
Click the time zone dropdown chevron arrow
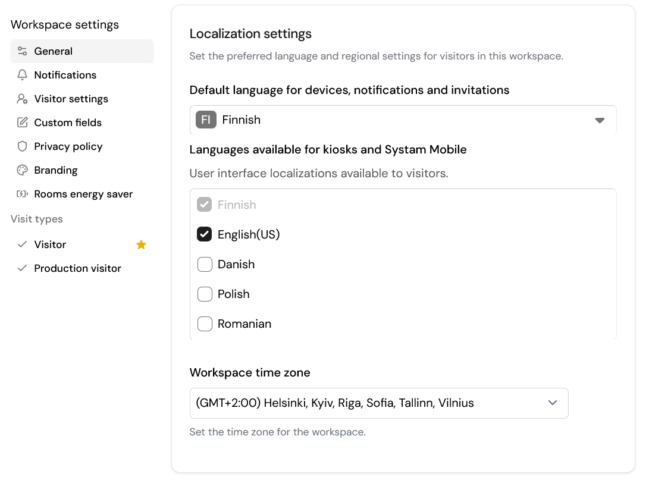pos(553,403)
